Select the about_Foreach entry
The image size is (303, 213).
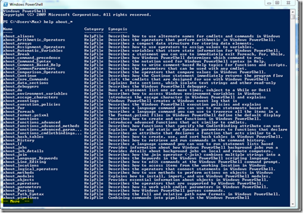[18, 112]
